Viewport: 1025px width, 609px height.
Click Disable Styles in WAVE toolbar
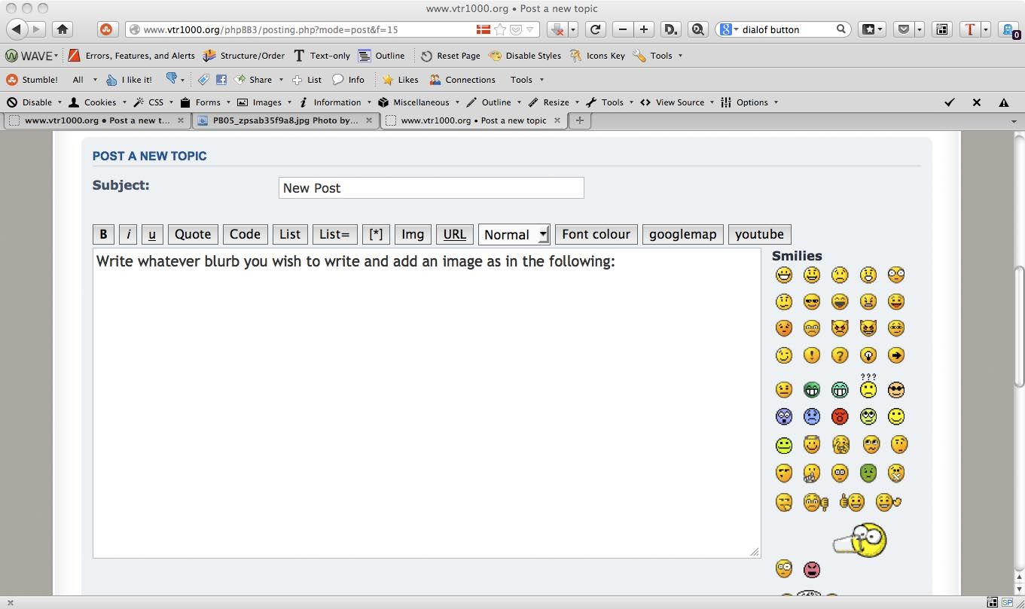coord(525,56)
